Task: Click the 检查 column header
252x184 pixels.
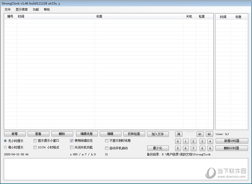Action: point(202,16)
